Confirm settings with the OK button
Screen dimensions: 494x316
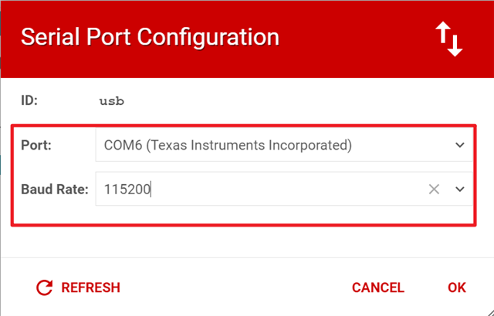(x=456, y=287)
